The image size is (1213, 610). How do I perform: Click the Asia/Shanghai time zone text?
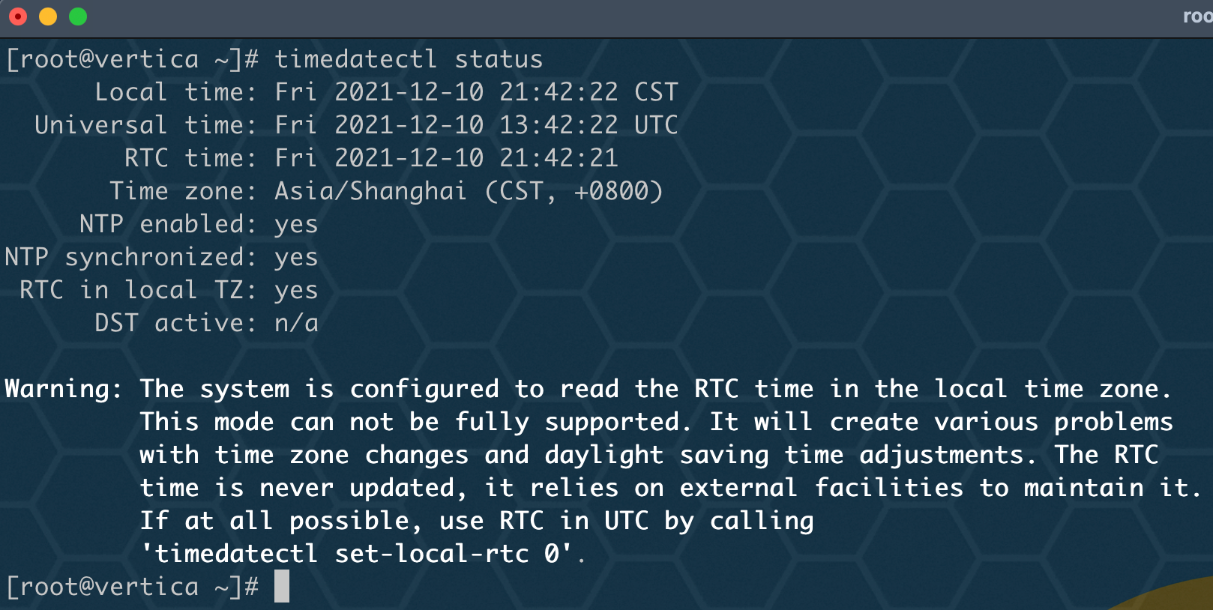point(370,191)
